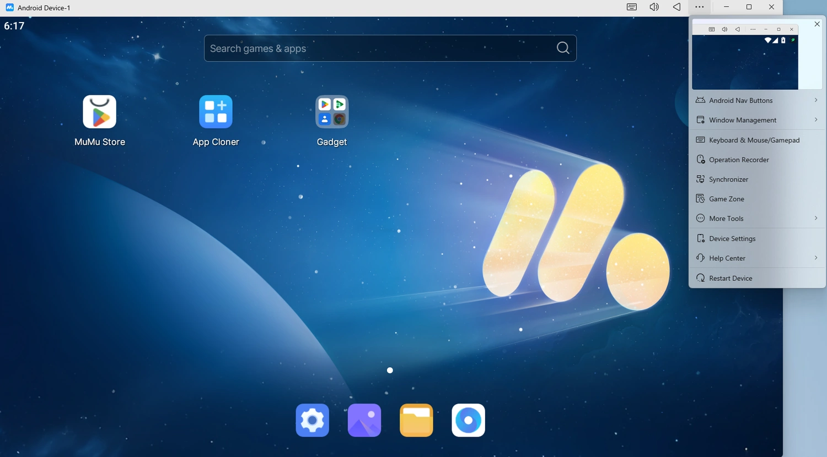This screenshot has width=827, height=457.
Task: Expand the More Tools submenu
Action: tap(757, 219)
